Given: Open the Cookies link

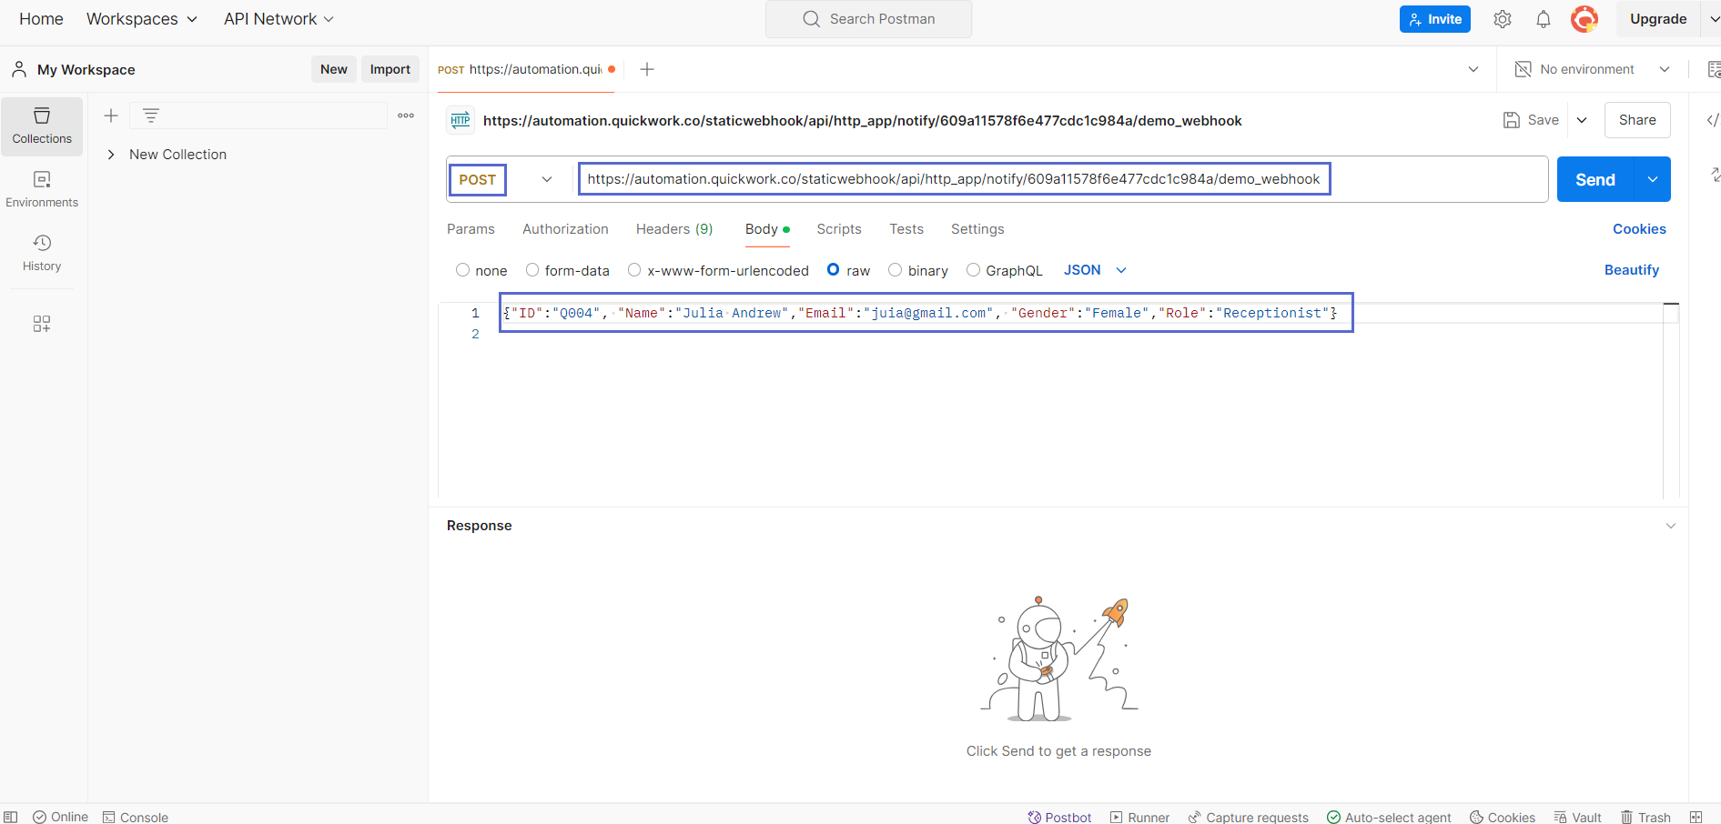Looking at the screenshot, I should tap(1639, 229).
